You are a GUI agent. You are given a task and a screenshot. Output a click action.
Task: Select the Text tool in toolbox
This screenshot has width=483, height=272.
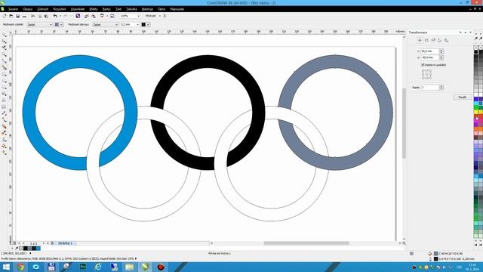coord(5,100)
